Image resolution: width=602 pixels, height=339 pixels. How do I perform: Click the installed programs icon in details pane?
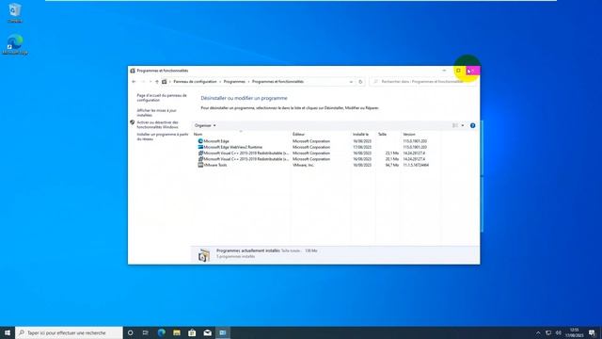[204, 255]
